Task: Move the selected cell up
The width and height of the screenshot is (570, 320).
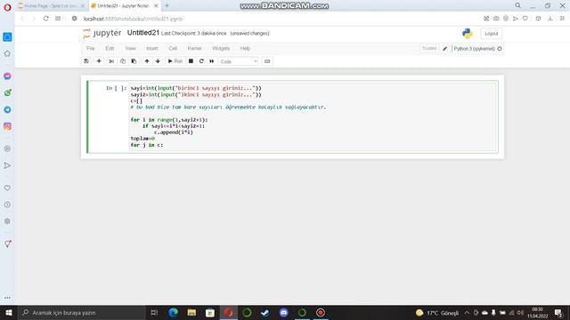Action: (x=147, y=61)
